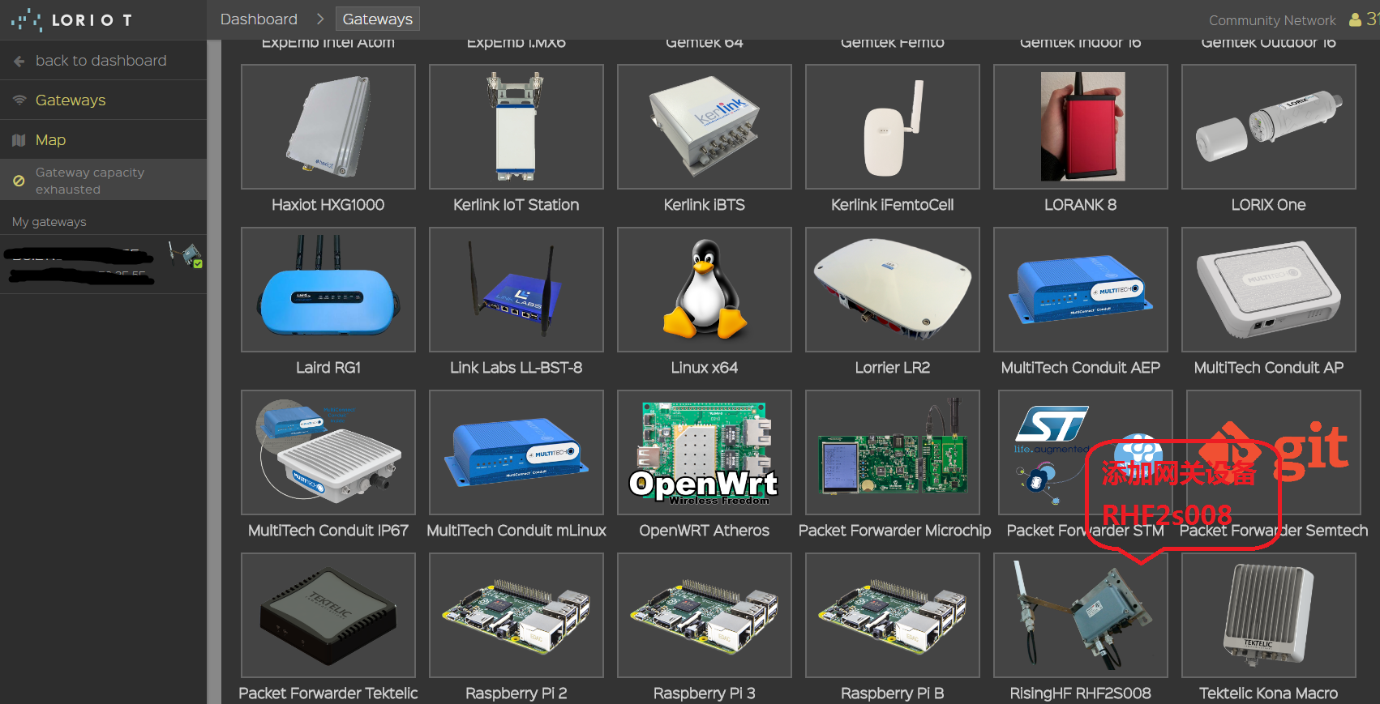The height and width of the screenshot is (704, 1380).
Task: Click the My gateways heading
Action: [x=49, y=222]
